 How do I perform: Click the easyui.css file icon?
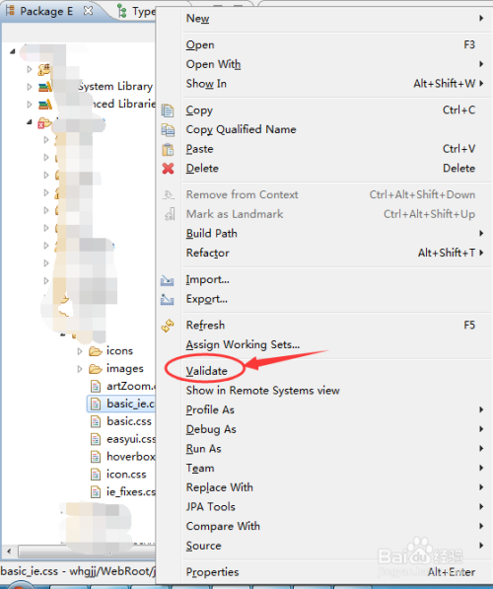pos(96,439)
